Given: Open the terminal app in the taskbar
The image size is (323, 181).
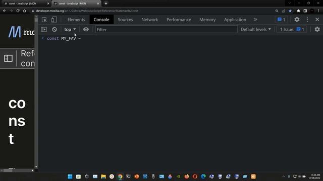Looking at the screenshot, I should (x=128, y=176).
